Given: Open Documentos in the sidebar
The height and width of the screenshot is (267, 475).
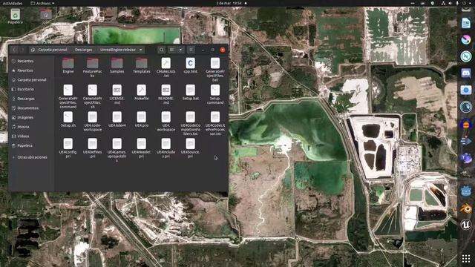Looking at the screenshot, I should pyautogui.click(x=31, y=108).
